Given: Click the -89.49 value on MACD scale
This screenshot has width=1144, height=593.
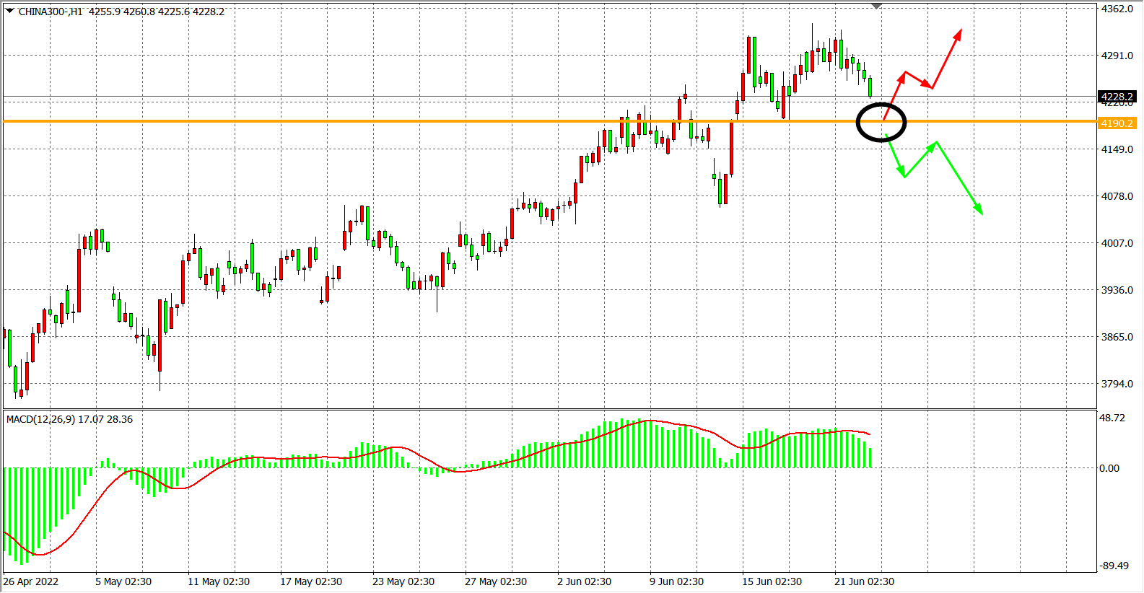Looking at the screenshot, I should click(1114, 566).
